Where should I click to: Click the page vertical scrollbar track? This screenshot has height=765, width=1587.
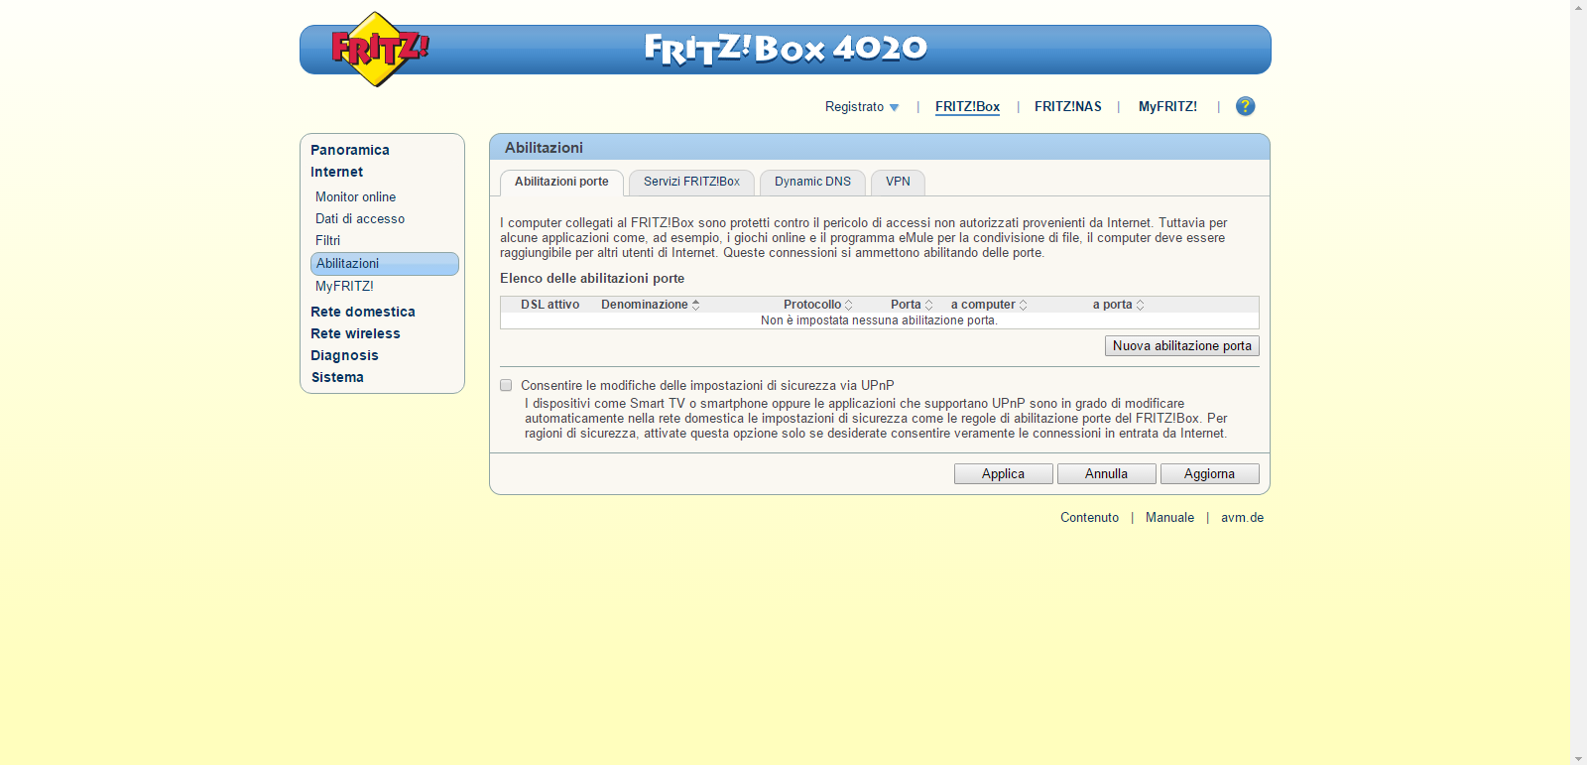pyautogui.click(x=1578, y=397)
